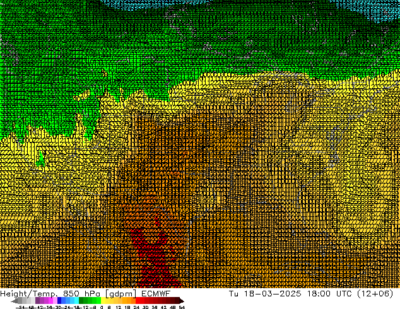The height and width of the screenshot is (309, 400).
Task: Select the dark maroon swatch in the legend
Action: pyautogui.click(x=177, y=301)
